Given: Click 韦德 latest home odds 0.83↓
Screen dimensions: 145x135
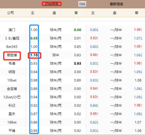Looking at the screenshot, I should click(x=94, y=64).
